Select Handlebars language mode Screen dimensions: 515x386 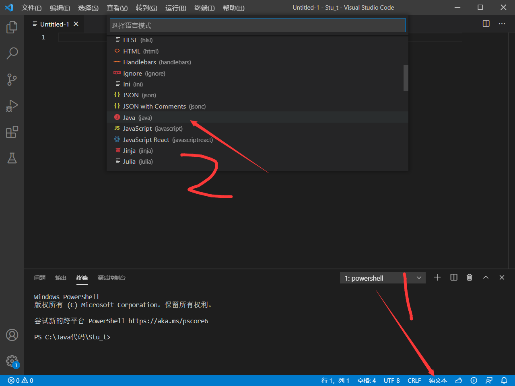click(x=257, y=62)
